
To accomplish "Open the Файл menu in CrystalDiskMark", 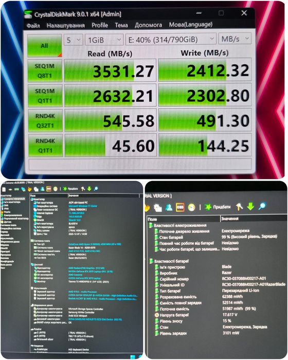I will click(x=33, y=26).
